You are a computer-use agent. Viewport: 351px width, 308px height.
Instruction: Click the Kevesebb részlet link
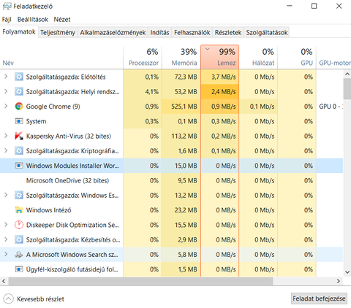coord(40,299)
